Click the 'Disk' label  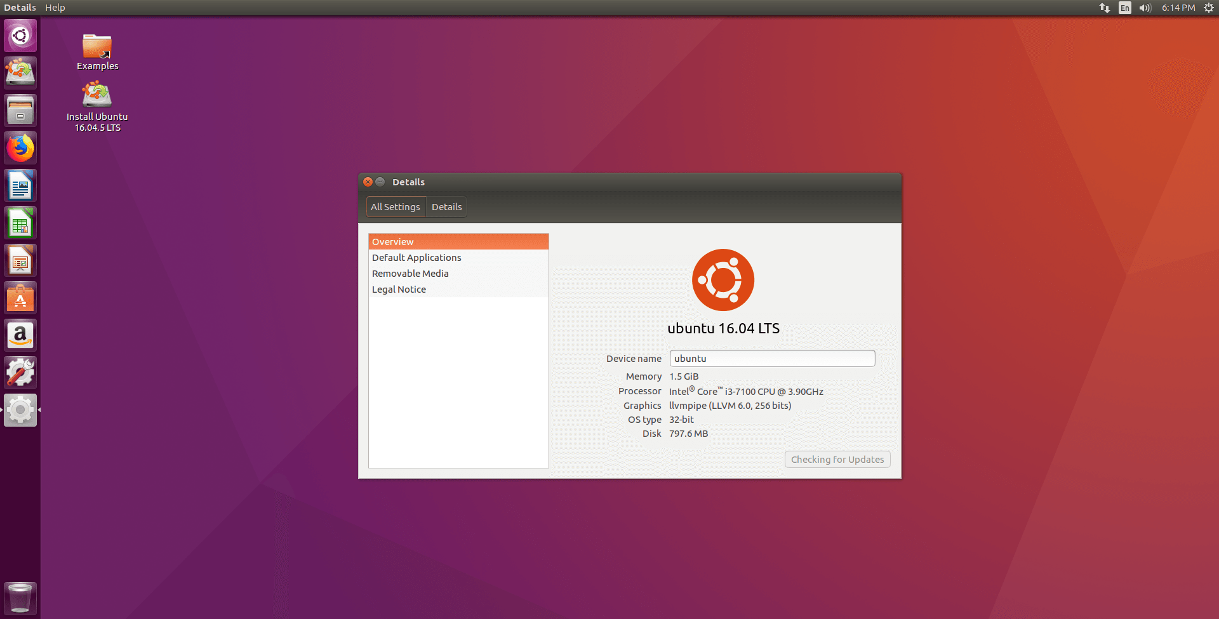(x=651, y=434)
